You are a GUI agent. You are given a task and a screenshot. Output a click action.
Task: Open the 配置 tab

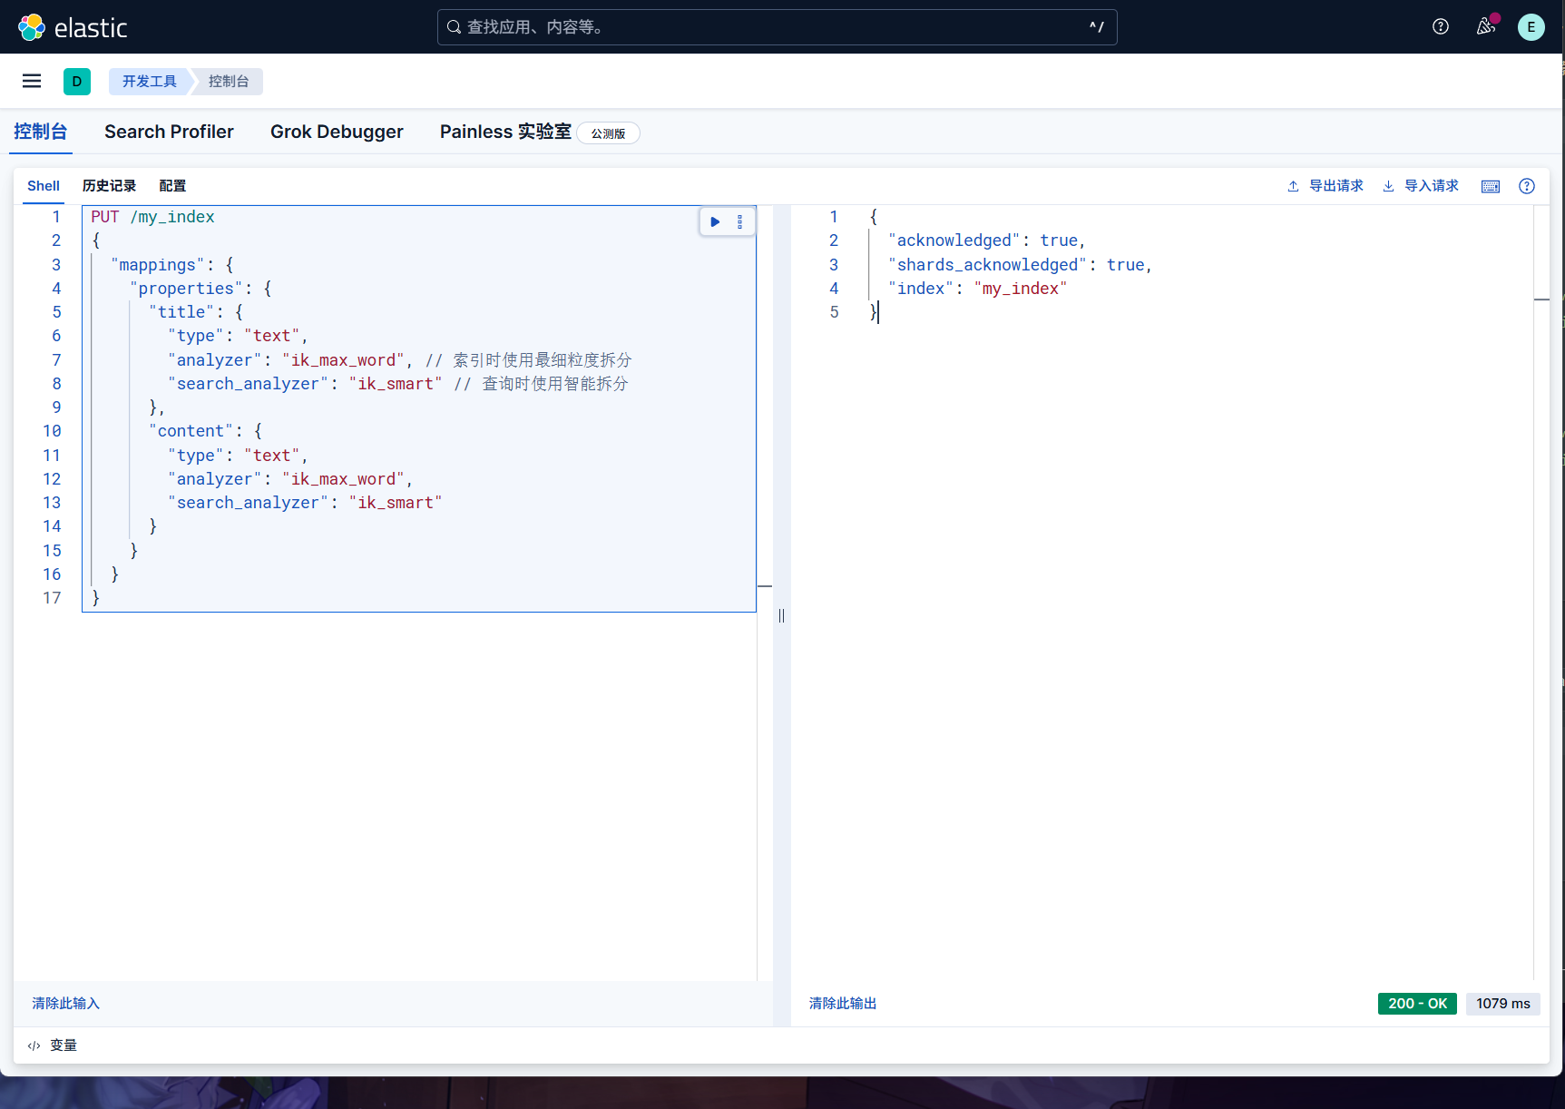coord(172,186)
